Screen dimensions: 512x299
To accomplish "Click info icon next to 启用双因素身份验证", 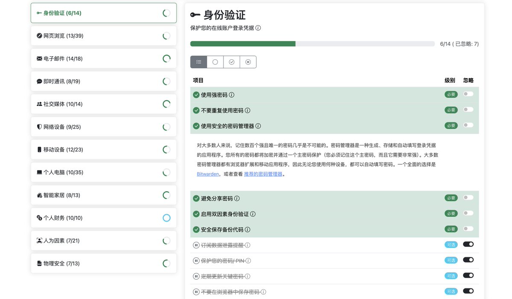I will pyautogui.click(x=253, y=214).
